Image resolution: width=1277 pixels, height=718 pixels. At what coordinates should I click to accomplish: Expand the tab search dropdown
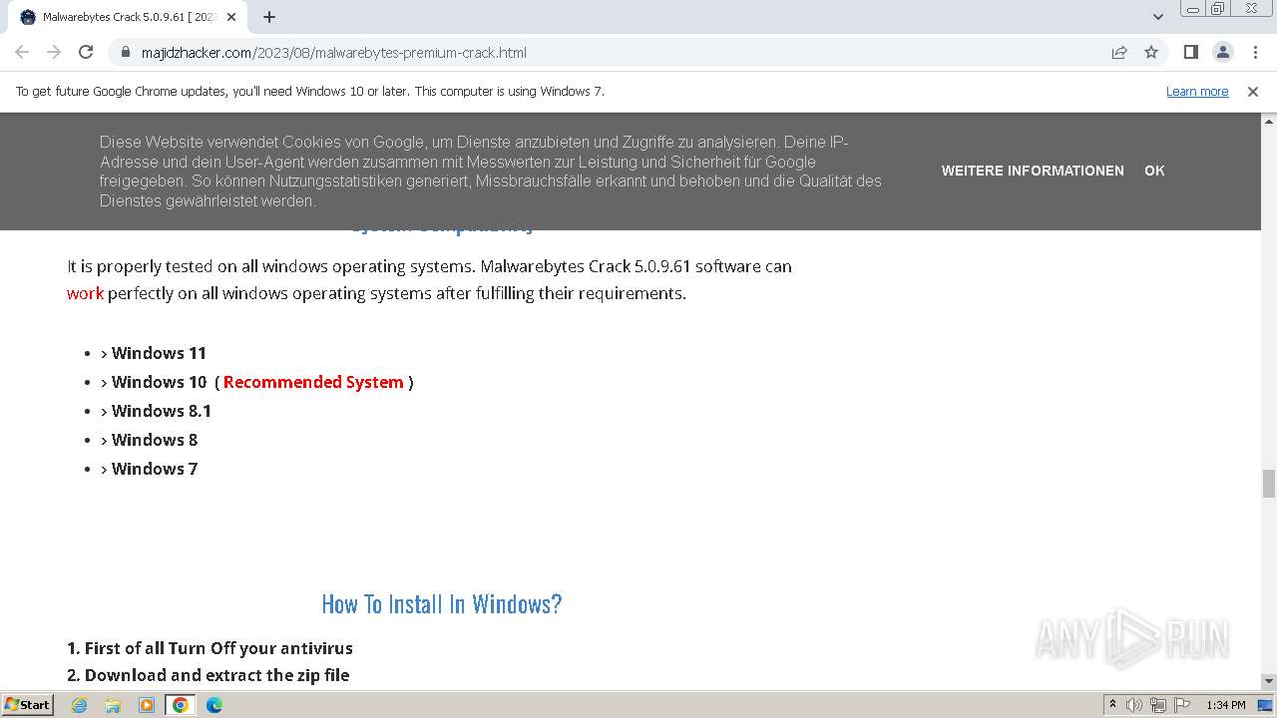pyautogui.click(x=1157, y=17)
